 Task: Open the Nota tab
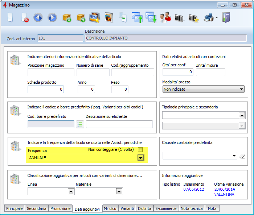click(x=212, y=208)
